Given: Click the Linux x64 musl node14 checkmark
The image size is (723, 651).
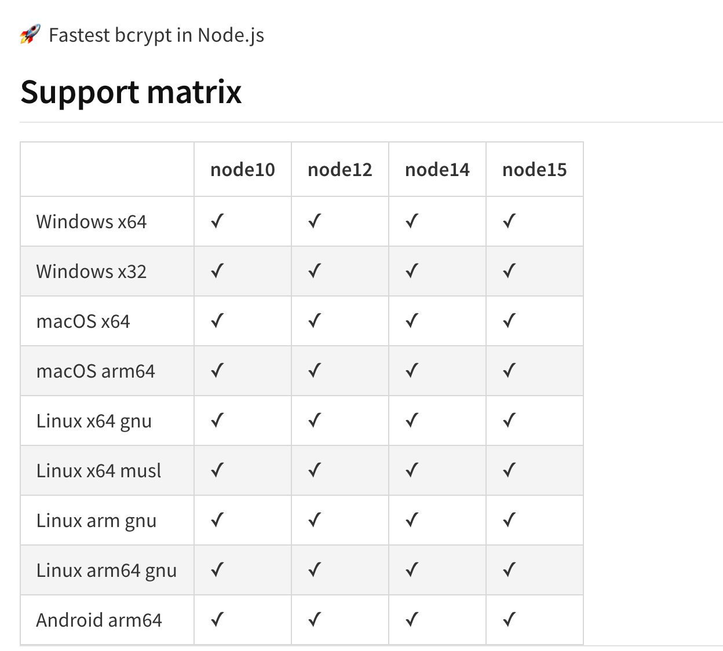Looking at the screenshot, I should (412, 470).
